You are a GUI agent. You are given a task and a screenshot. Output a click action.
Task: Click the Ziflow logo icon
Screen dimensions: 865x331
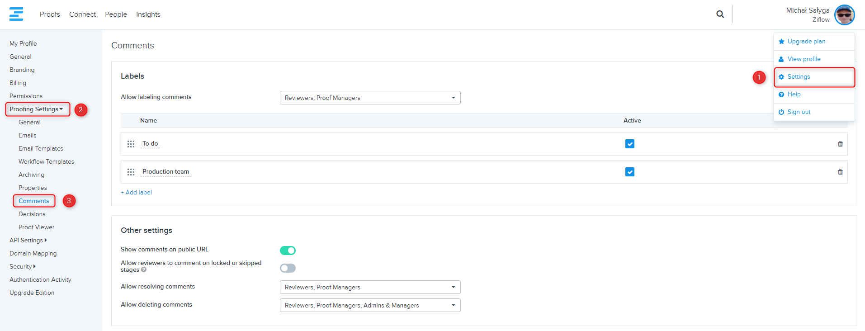(16, 14)
